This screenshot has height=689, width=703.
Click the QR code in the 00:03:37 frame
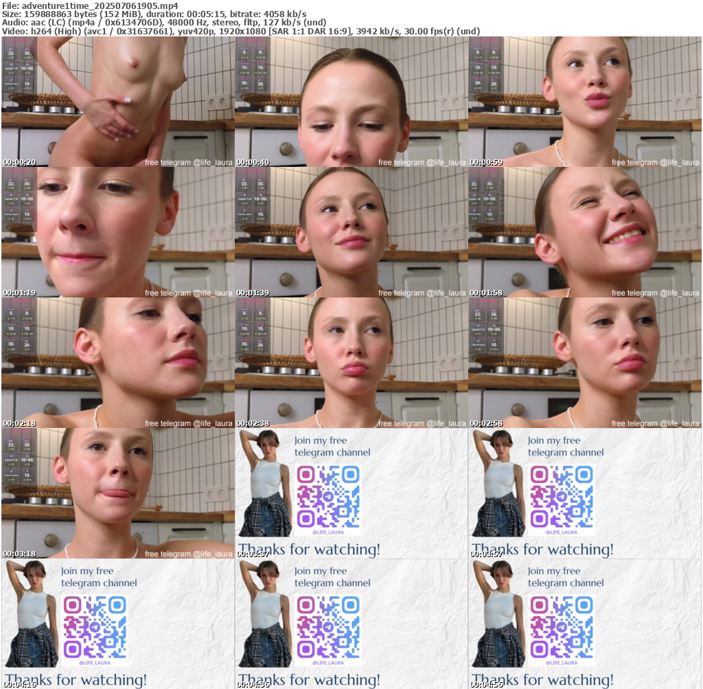coord(328,495)
